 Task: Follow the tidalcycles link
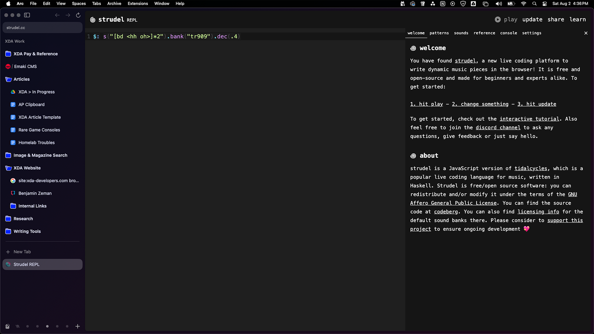(x=531, y=168)
